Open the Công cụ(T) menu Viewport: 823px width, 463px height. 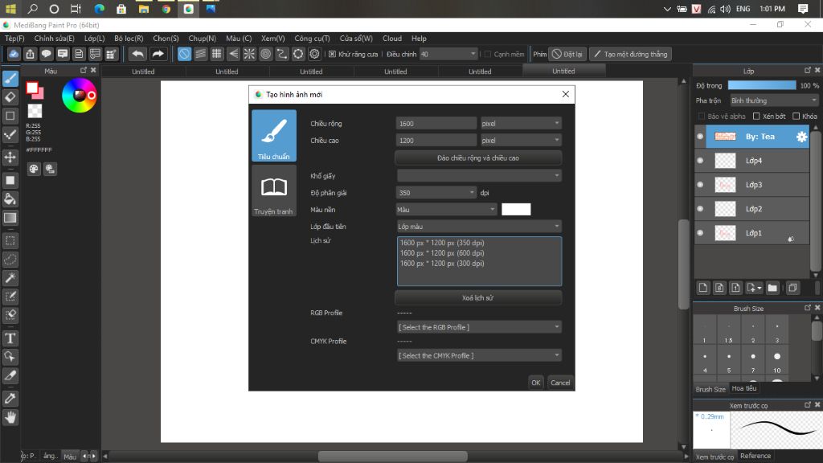[x=312, y=39]
